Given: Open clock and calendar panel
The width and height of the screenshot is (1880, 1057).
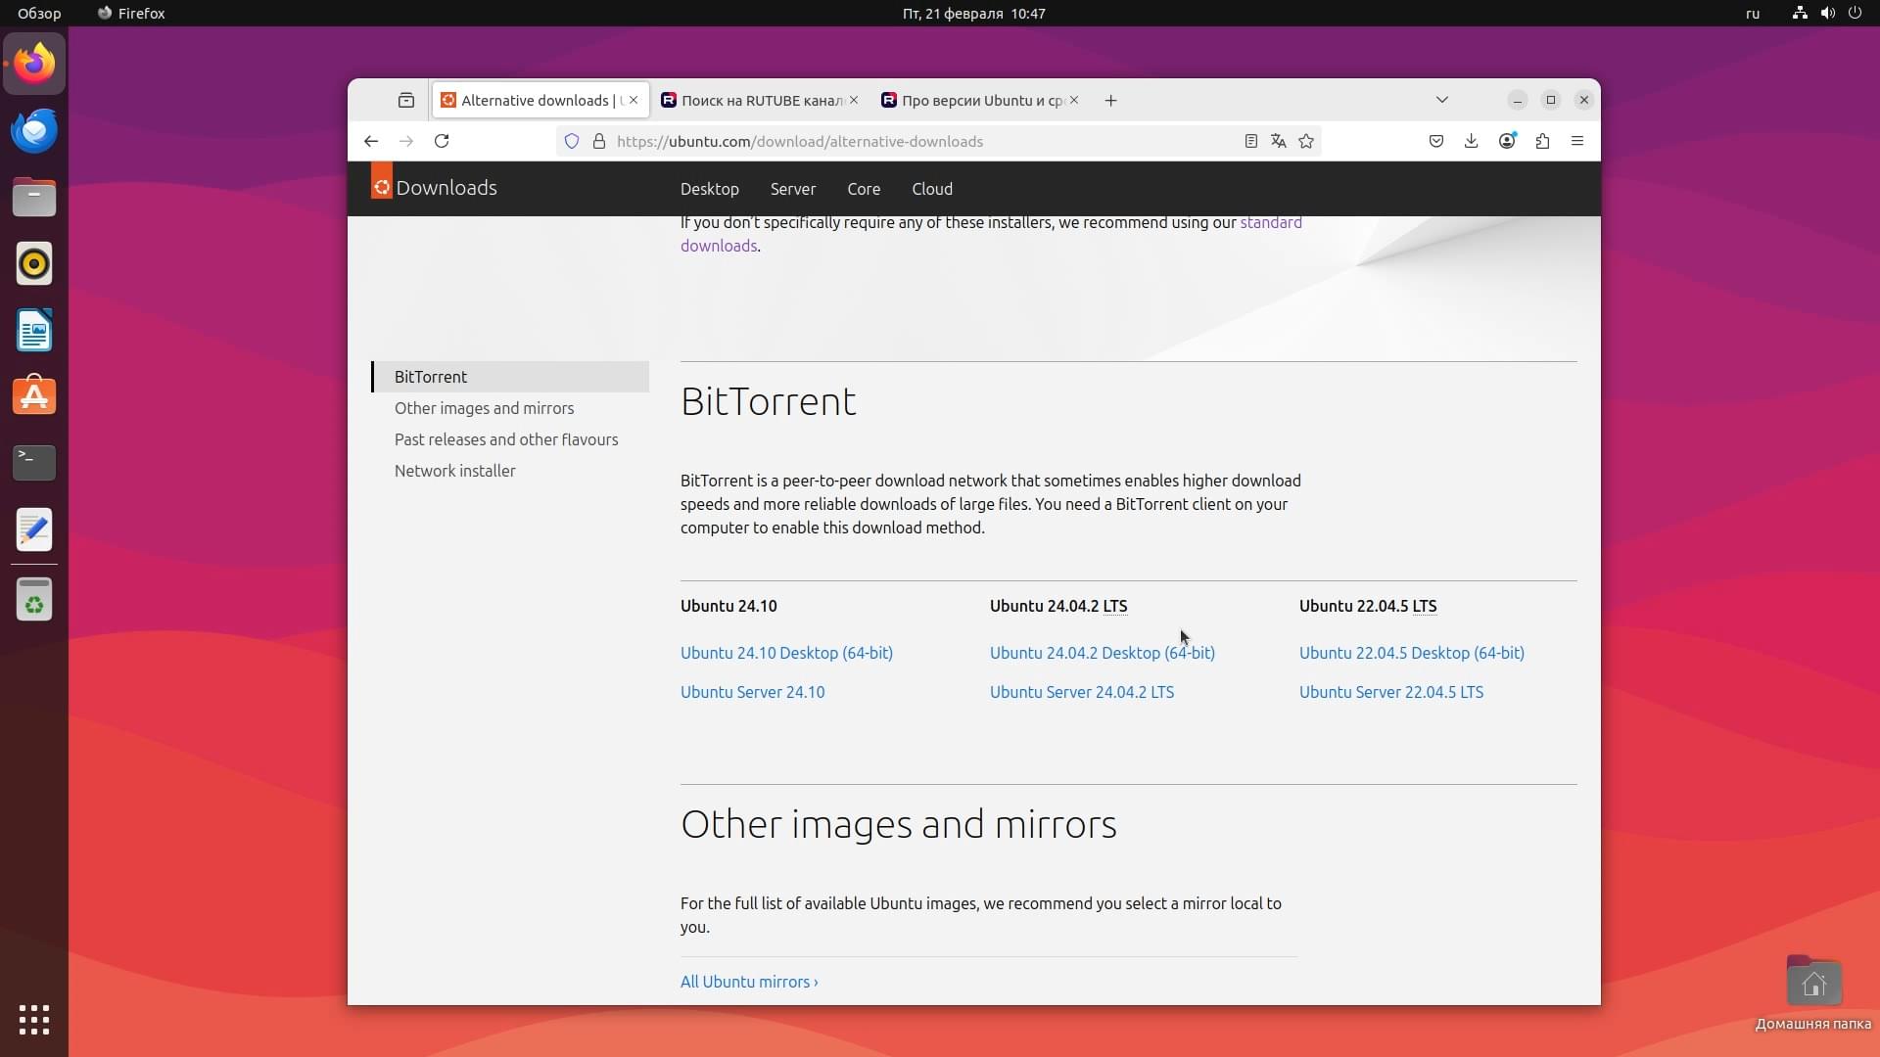Looking at the screenshot, I should pos(973,13).
